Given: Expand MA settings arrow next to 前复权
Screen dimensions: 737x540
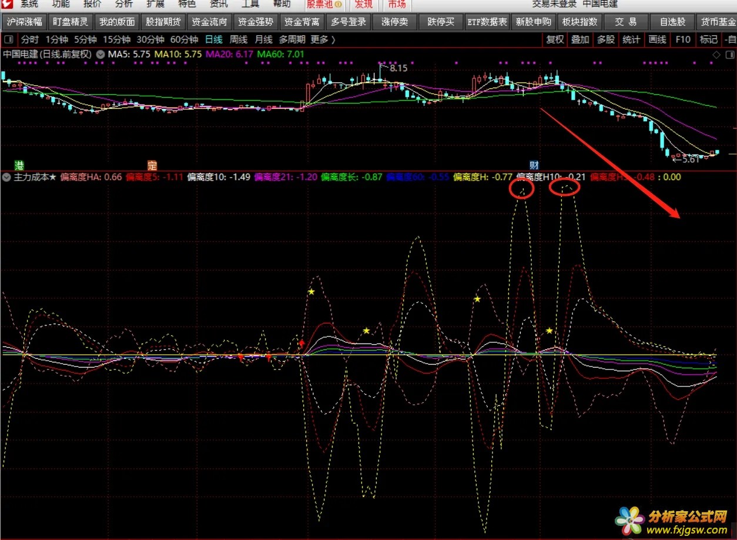Looking at the screenshot, I should coord(101,54).
